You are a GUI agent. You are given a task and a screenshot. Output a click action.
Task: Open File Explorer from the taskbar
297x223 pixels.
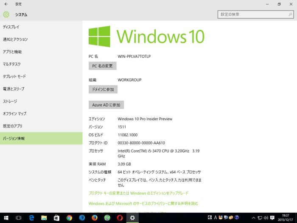click(x=44, y=217)
